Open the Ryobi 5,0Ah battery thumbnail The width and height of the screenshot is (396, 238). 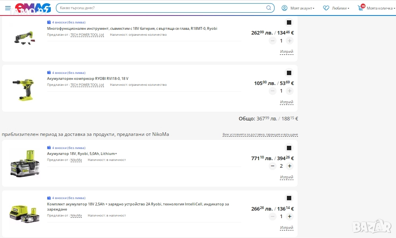[25, 163]
